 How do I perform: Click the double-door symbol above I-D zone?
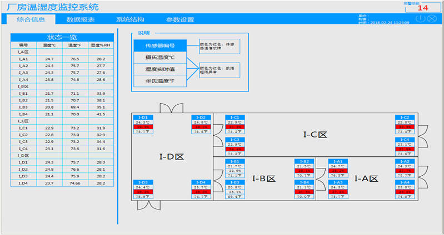coord(172,108)
